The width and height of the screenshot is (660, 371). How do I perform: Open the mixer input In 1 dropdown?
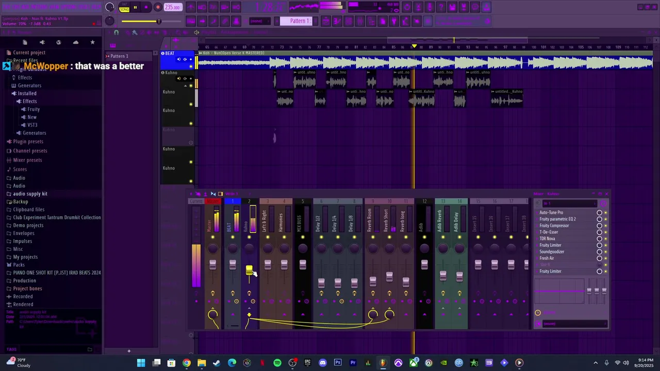[x=570, y=204]
